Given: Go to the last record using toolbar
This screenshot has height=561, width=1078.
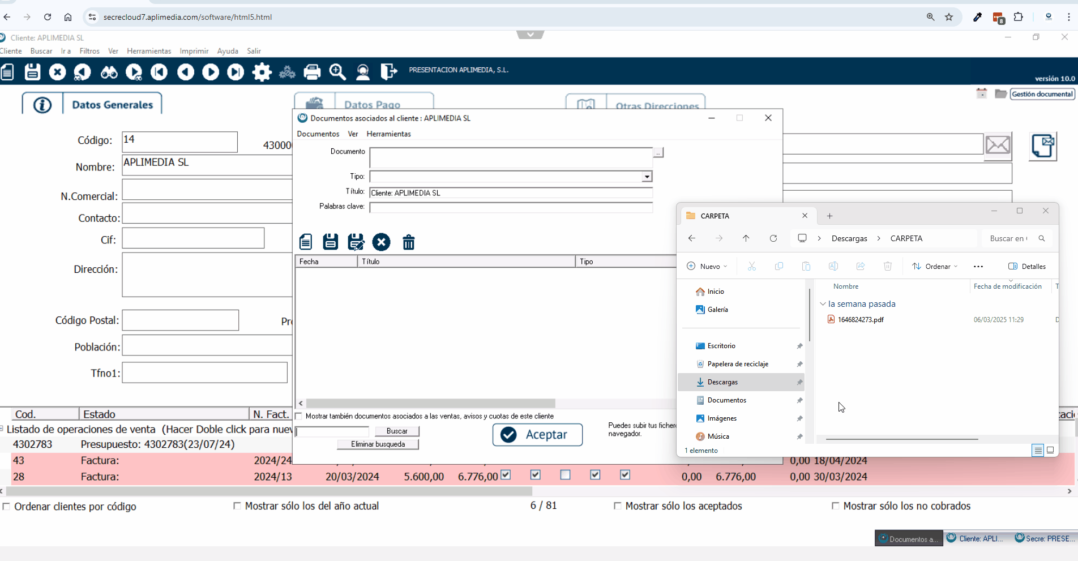Looking at the screenshot, I should tap(236, 72).
